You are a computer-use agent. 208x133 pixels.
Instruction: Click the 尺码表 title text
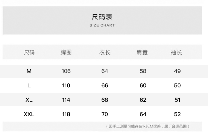[102, 17]
